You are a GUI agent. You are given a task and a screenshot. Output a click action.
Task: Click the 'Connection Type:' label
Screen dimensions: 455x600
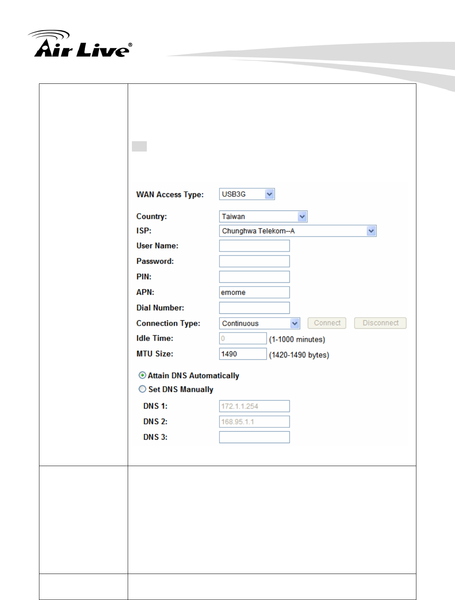(168, 323)
